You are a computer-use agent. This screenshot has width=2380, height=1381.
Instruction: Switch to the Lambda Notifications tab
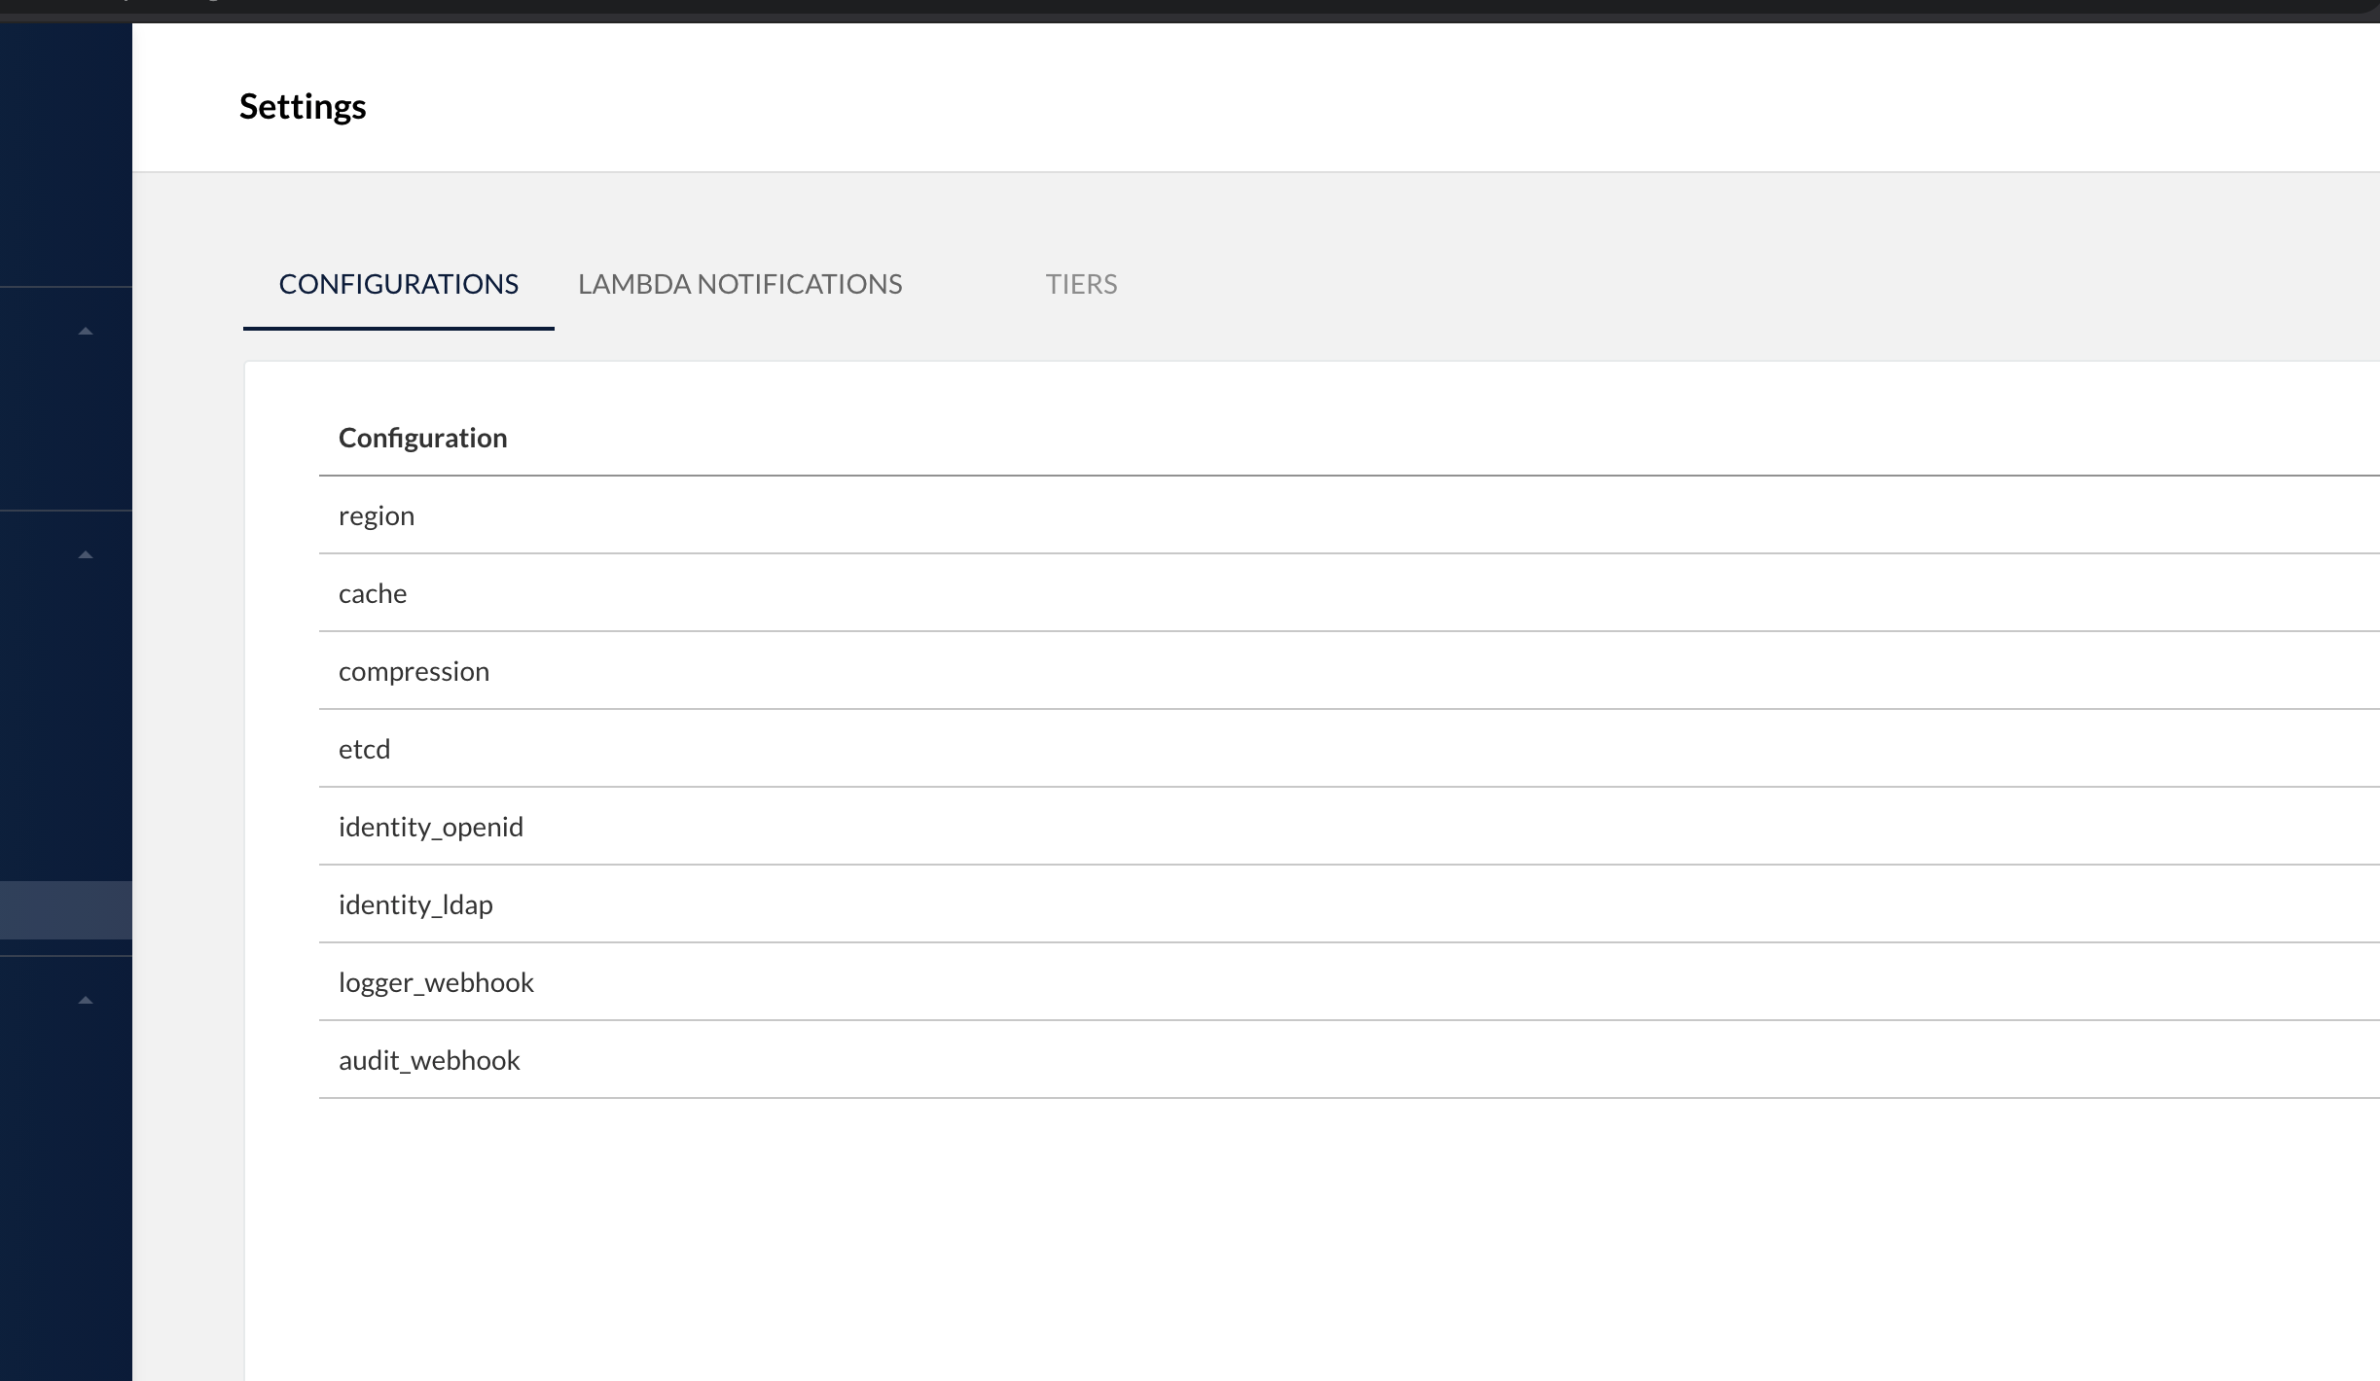click(739, 284)
